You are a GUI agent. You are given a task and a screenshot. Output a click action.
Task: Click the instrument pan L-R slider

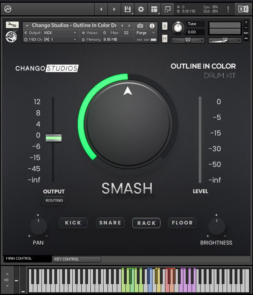[x=188, y=40]
